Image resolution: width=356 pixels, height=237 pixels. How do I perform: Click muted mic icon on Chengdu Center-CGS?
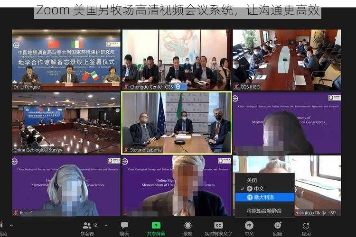[x=126, y=87]
